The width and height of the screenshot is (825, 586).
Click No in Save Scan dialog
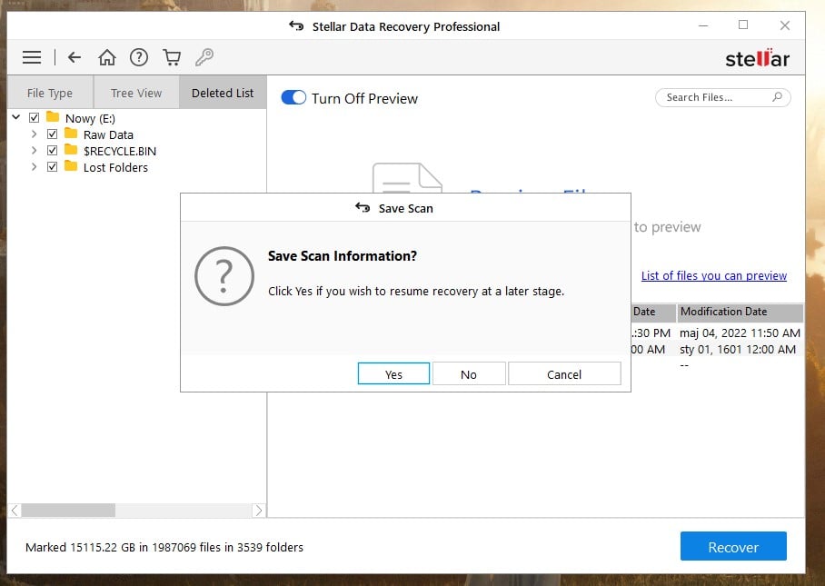coord(469,374)
